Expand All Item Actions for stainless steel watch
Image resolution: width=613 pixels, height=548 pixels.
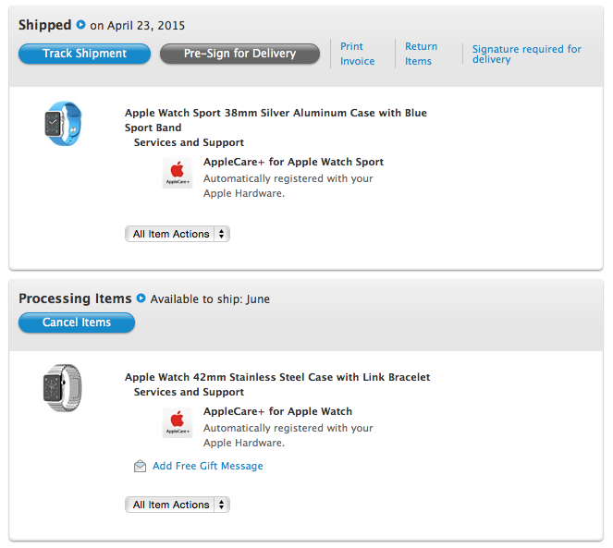click(178, 505)
